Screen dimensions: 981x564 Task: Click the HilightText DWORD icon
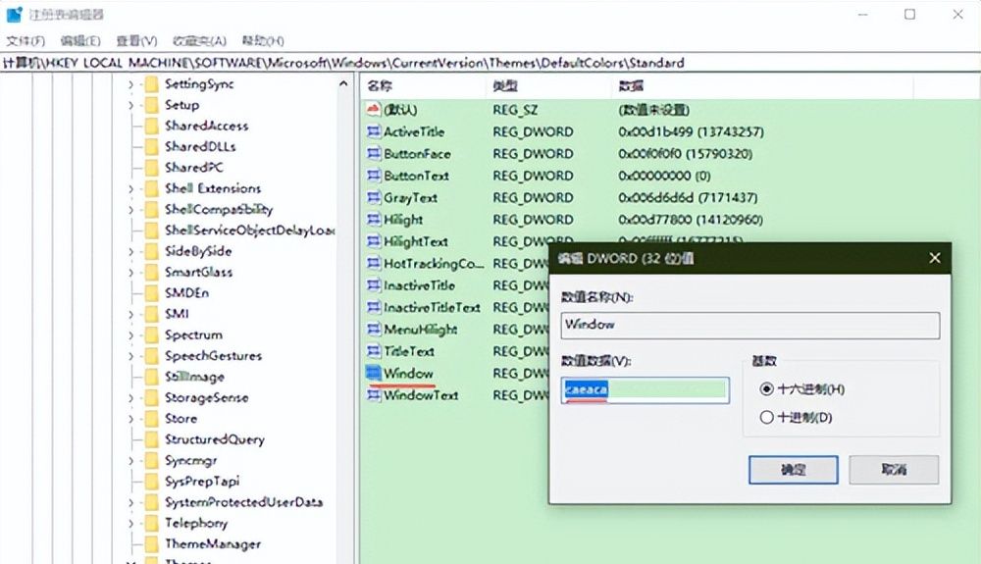[x=374, y=241]
